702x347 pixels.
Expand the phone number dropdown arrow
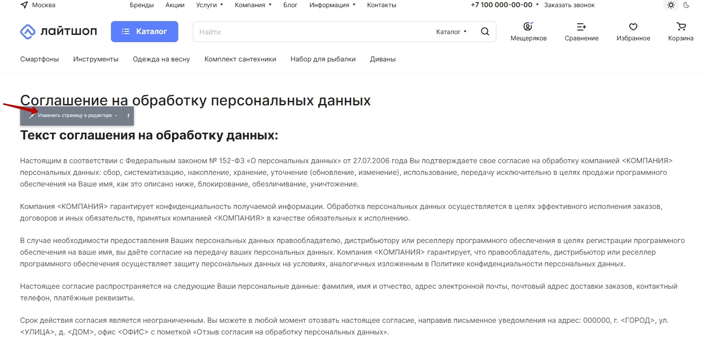point(537,5)
